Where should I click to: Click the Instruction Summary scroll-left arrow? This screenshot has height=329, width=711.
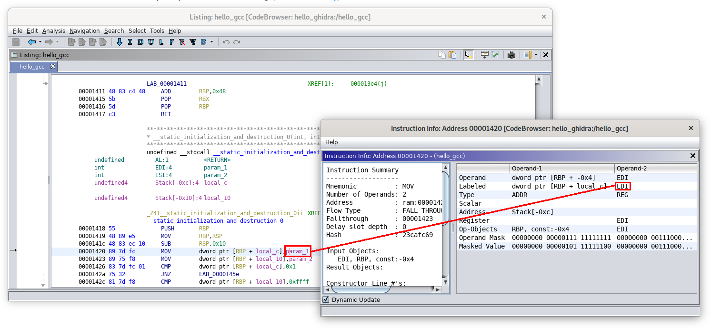pyautogui.click(x=328, y=289)
